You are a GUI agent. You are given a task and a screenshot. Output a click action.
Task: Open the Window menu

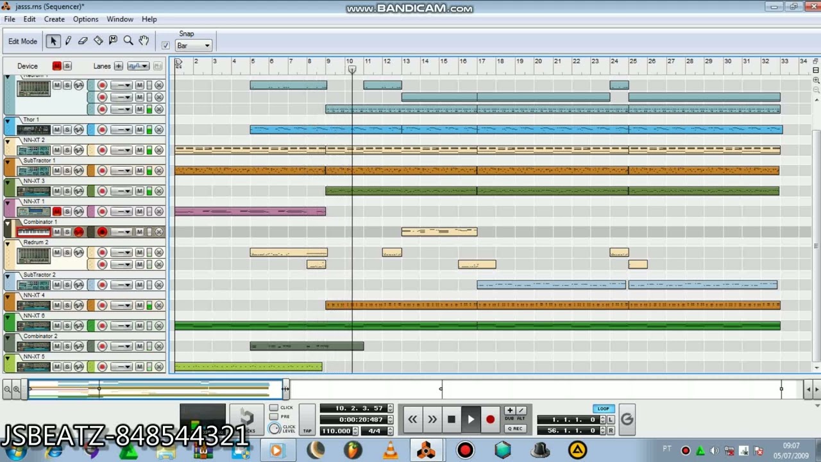tap(120, 19)
